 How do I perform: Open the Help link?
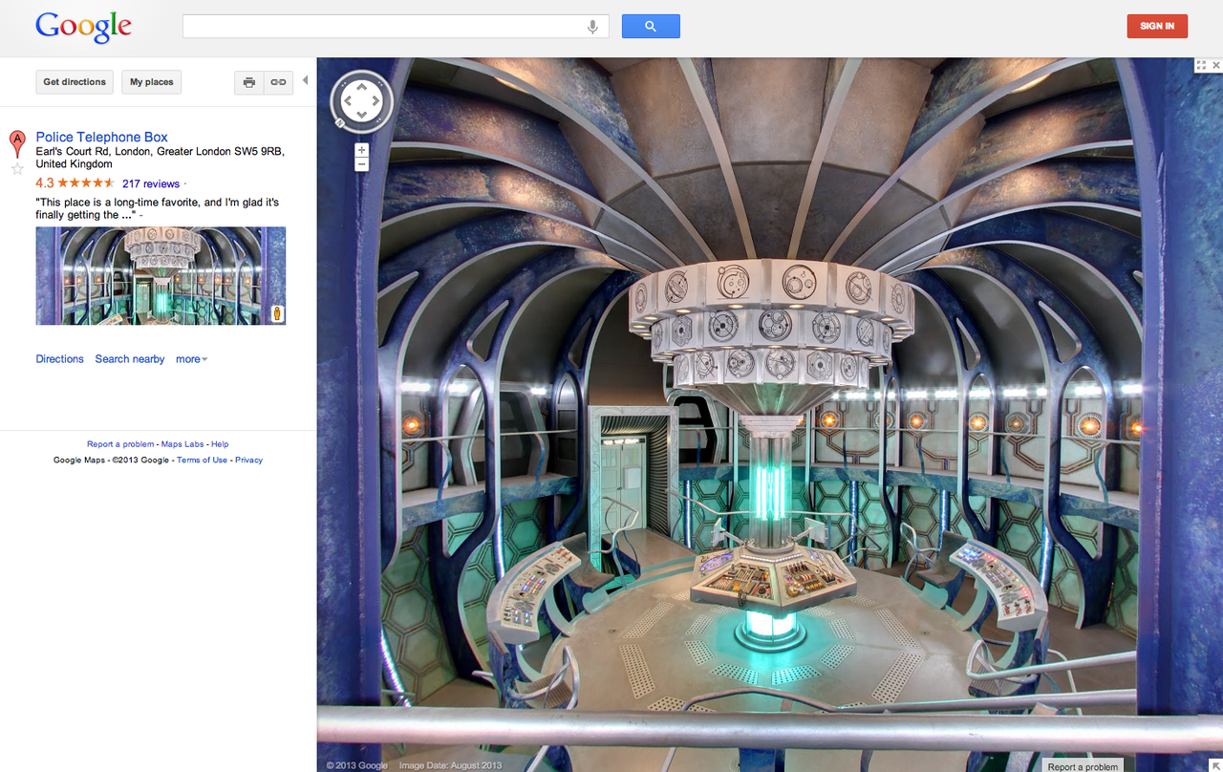(x=220, y=444)
